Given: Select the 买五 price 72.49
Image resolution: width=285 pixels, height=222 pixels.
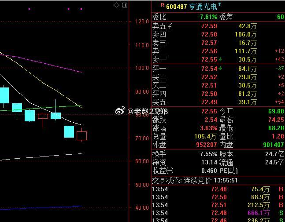Looking at the screenshot, I should [x=209, y=102].
